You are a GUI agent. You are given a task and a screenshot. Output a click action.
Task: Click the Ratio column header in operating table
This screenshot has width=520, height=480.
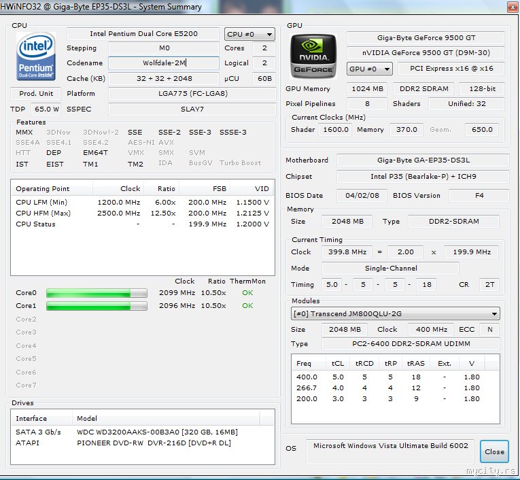162,189
